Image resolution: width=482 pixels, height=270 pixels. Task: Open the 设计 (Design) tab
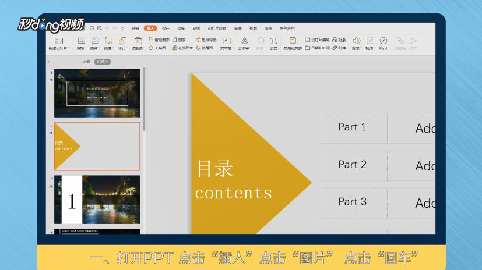[166, 29]
